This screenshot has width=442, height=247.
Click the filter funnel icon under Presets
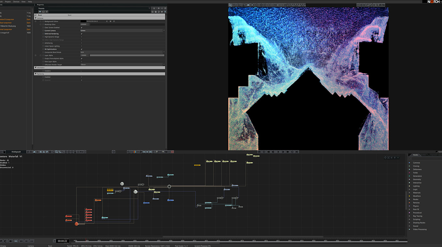click(40, 12)
